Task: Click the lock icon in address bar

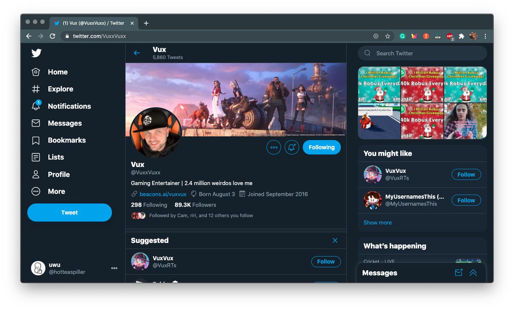Action: tap(67, 36)
